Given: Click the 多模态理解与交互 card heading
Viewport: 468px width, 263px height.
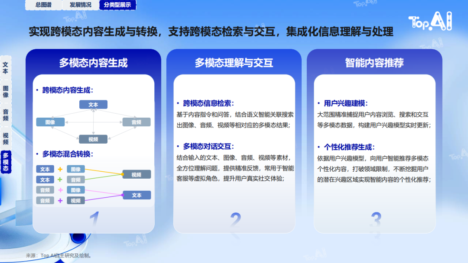Looking at the screenshot, I should coord(234,63).
